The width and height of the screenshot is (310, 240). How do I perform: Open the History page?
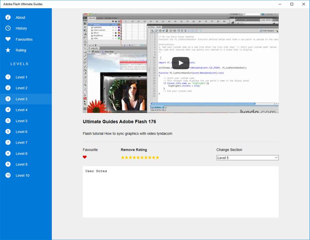(x=26, y=28)
